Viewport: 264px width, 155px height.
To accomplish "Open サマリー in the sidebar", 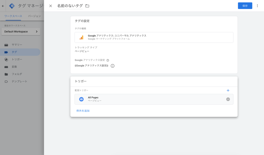I will (17, 45).
